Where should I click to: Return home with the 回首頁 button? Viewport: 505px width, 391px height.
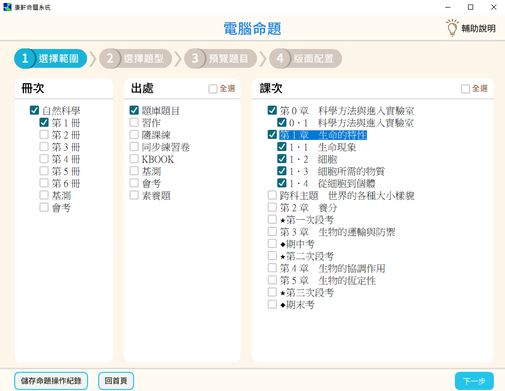116,381
